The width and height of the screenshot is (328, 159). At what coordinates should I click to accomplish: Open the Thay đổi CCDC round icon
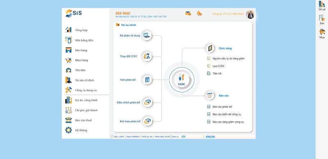[x=147, y=56]
